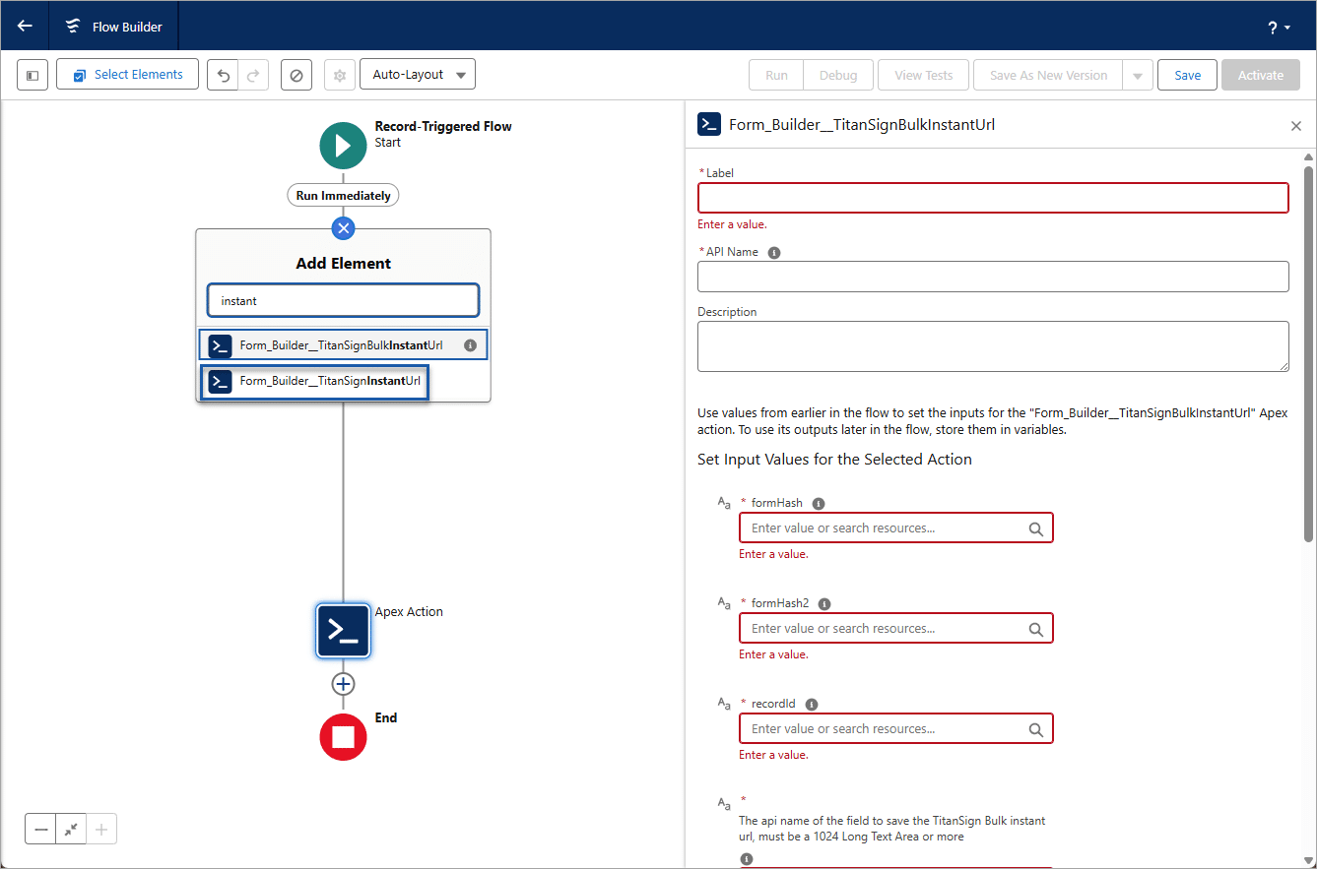The height and width of the screenshot is (869, 1317).
Task: Open the Auto-Layout dropdown
Action: pos(418,75)
